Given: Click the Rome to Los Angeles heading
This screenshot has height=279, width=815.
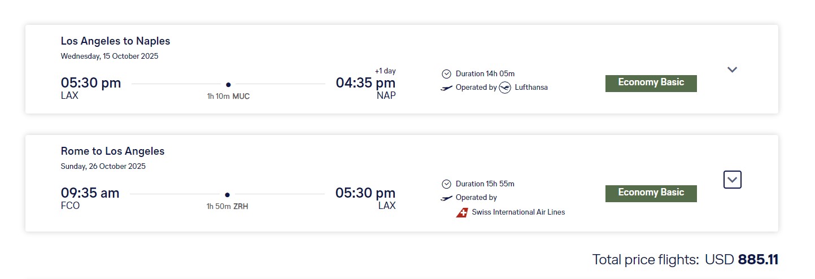Looking at the screenshot, I should [x=112, y=151].
